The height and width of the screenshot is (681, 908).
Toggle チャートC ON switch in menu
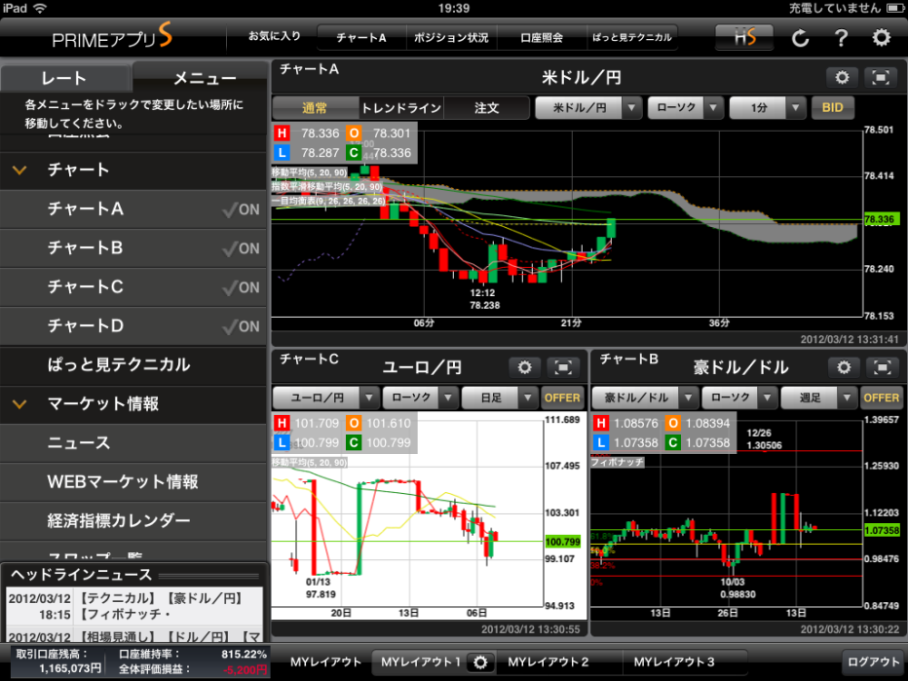point(241,287)
